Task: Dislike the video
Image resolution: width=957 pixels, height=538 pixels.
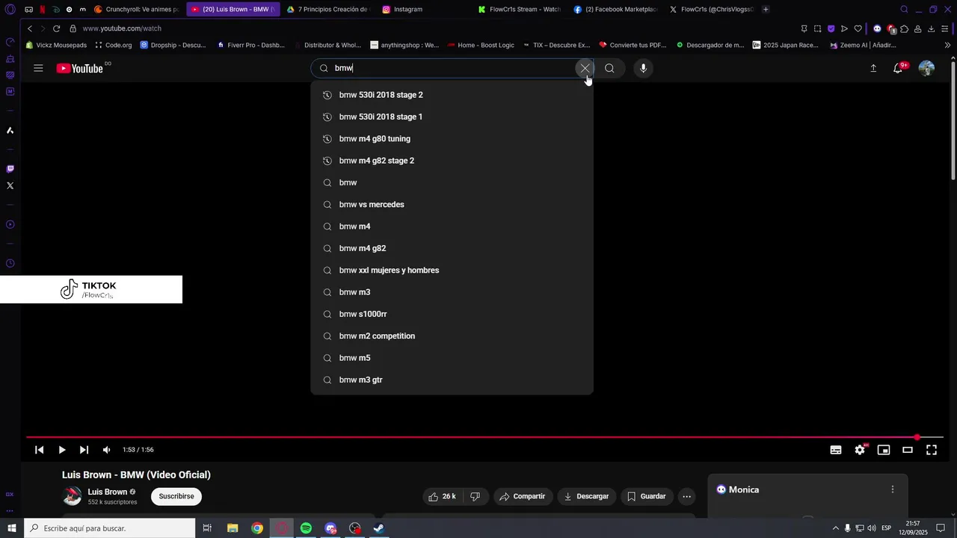Action: (476, 496)
